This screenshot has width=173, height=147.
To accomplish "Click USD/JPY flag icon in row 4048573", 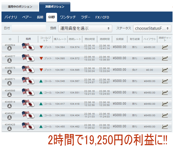I will coord(28,69).
